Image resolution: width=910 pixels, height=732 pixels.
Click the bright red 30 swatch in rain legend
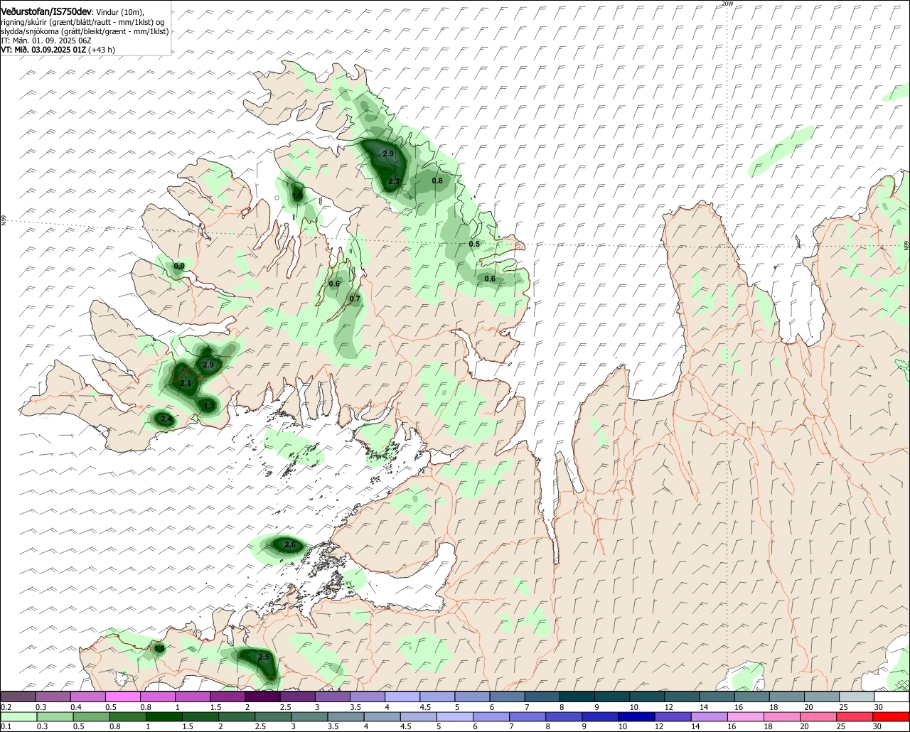[892, 717]
